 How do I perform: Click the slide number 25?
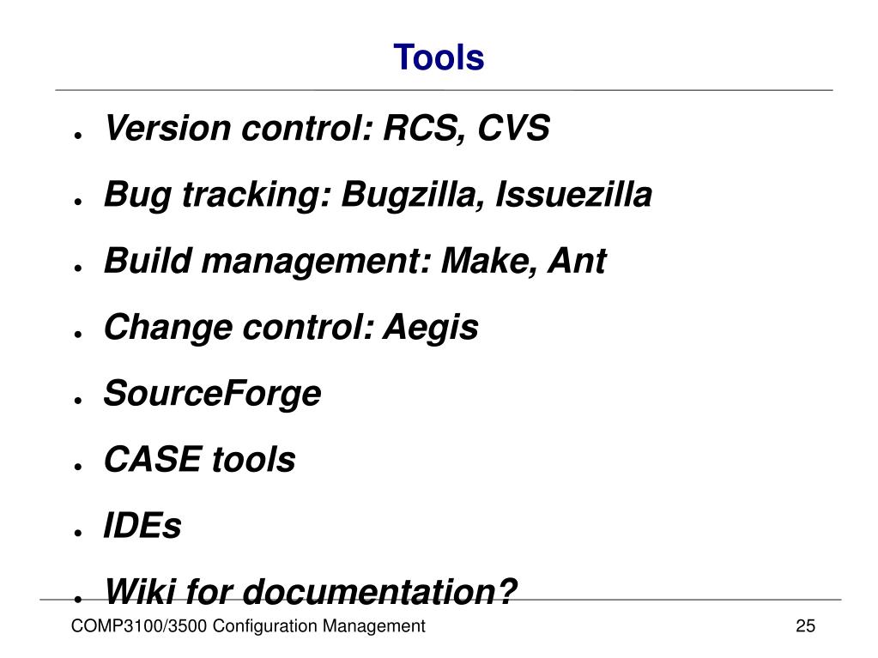tap(805, 625)
